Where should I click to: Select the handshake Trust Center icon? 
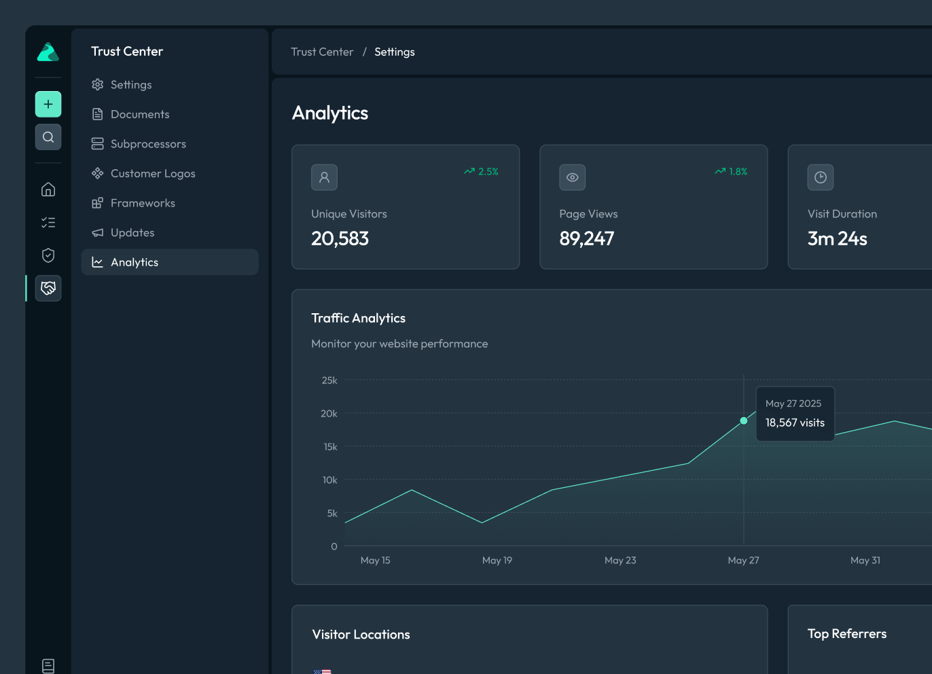coord(48,288)
